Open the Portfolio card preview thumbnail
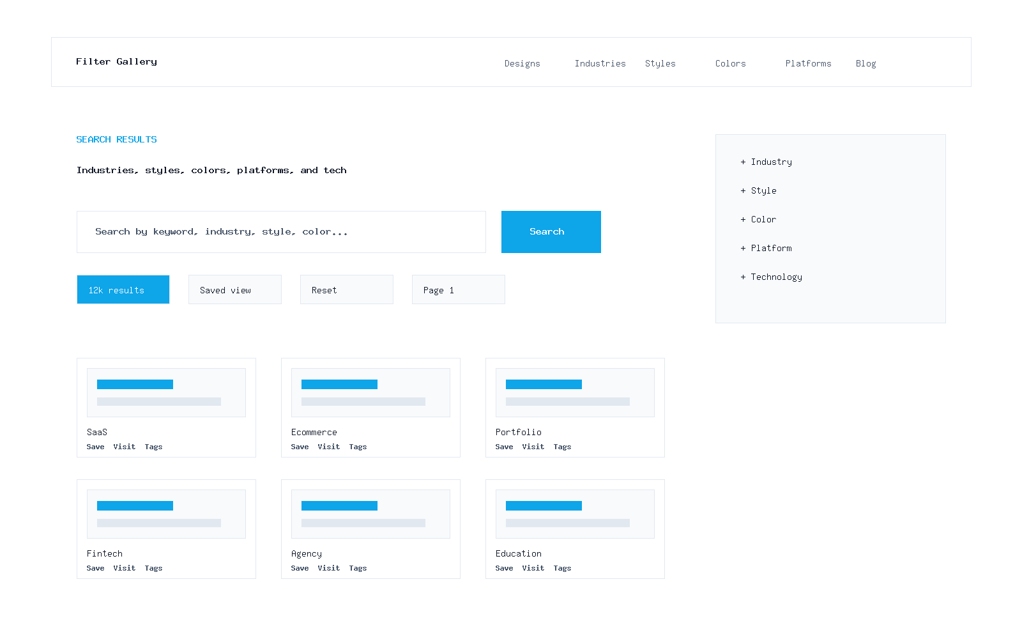 [575, 392]
